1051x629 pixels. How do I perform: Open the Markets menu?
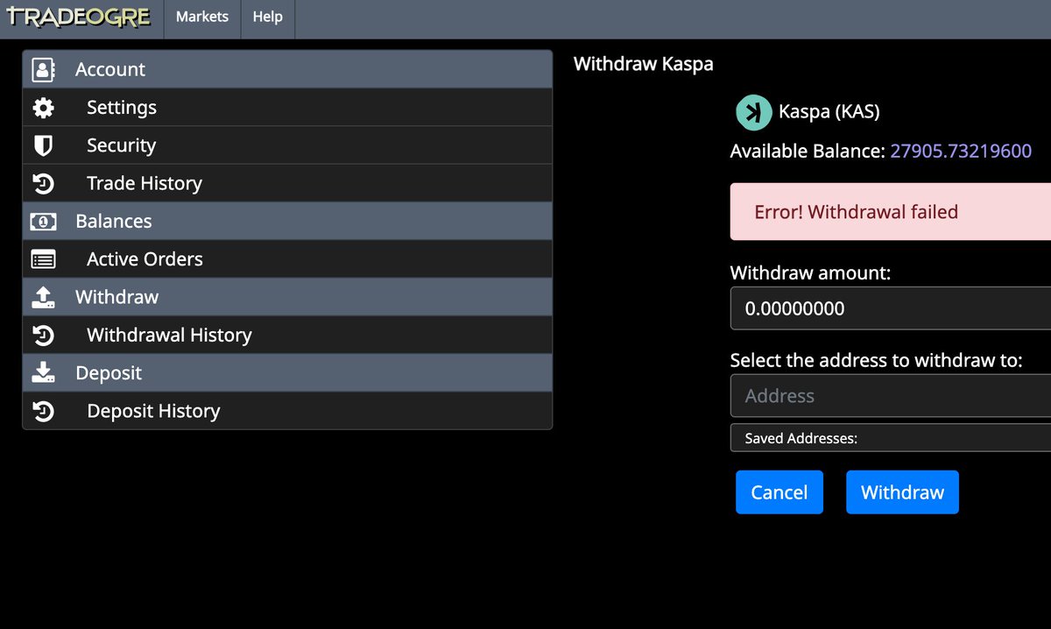tap(202, 17)
